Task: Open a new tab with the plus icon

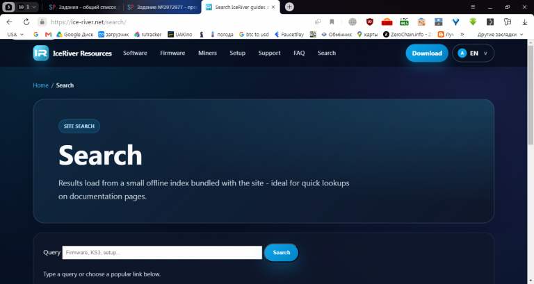Action: tap(289, 7)
